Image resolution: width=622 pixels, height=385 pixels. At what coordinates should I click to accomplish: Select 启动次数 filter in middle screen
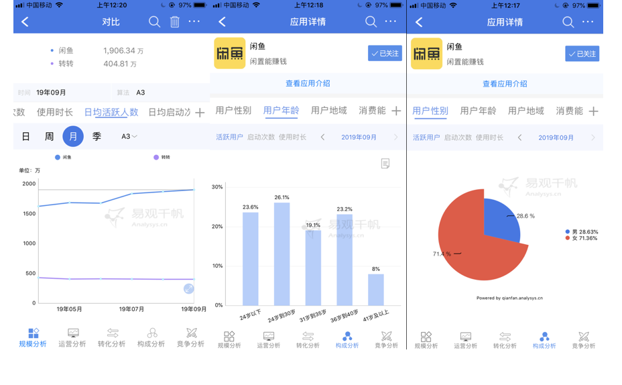pos(261,137)
